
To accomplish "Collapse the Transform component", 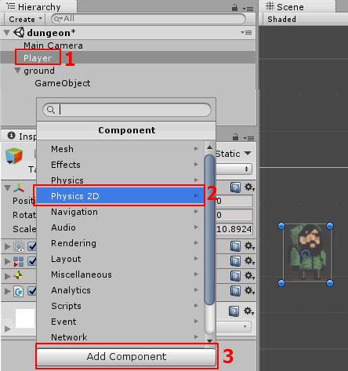I will click(8, 187).
